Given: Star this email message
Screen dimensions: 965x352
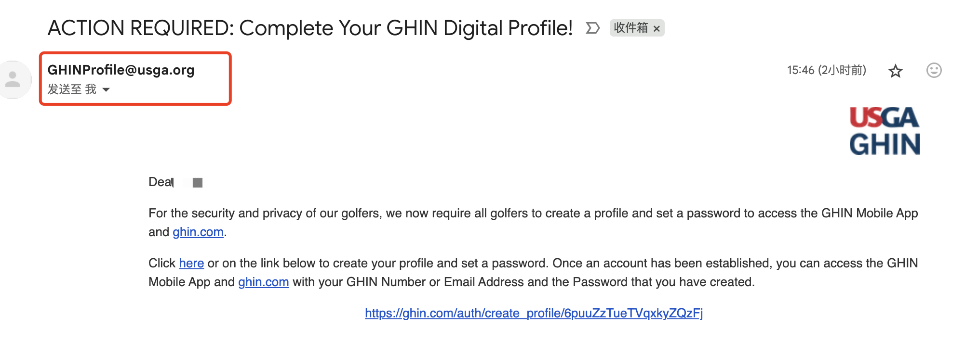Looking at the screenshot, I should pos(895,71).
